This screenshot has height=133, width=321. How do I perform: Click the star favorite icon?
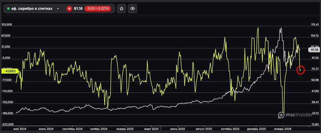[x=121, y=9]
